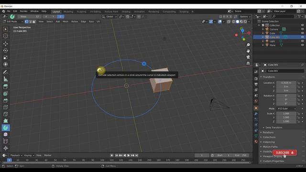Select the Edge Slide tool

coord(5,141)
